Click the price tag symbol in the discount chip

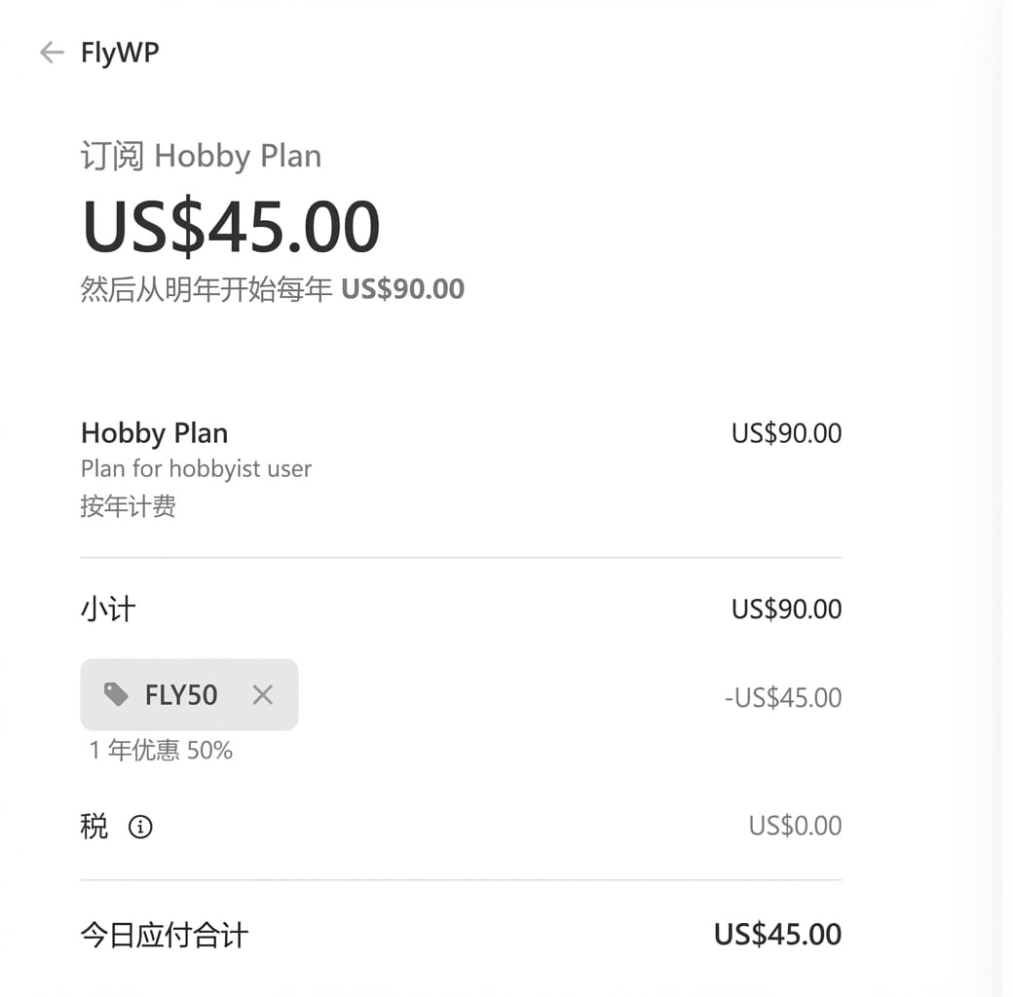pyautogui.click(x=116, y=694)
